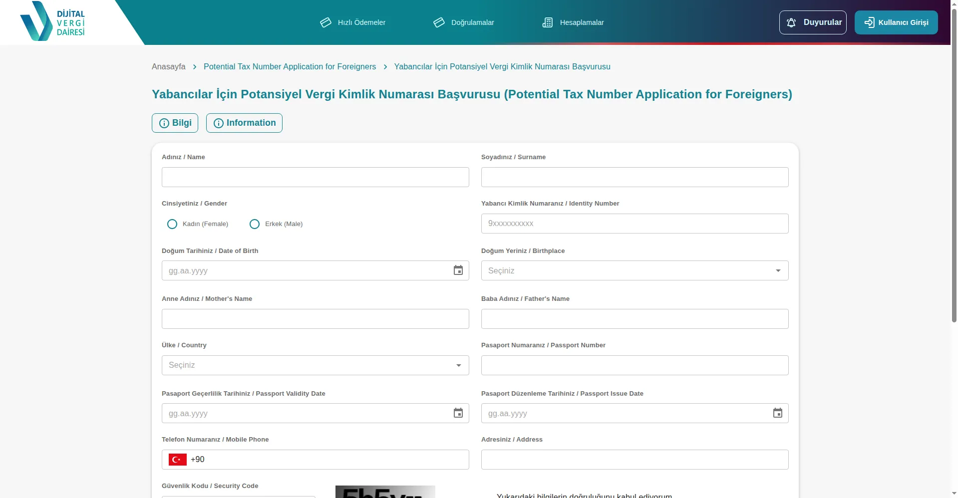
Task: Open the Bilgi info button
Action: pos(175,123)
